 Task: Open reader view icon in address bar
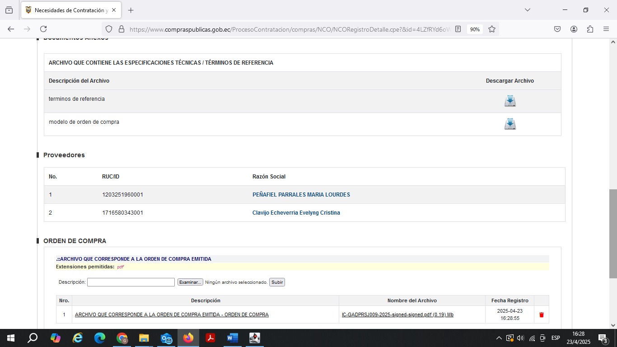(458, 29)
